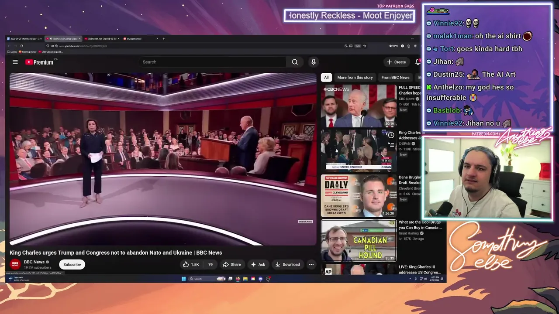Reload the page in browser

tap(21, 46)
